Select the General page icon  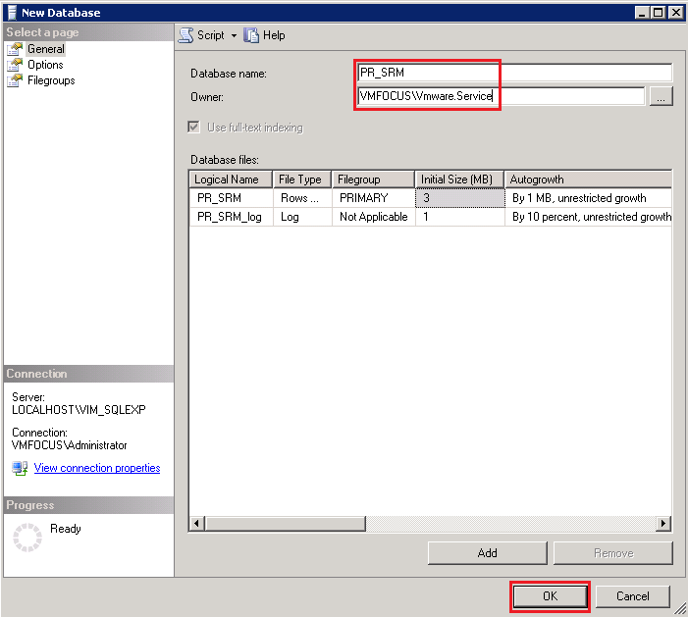pos(16,49)
